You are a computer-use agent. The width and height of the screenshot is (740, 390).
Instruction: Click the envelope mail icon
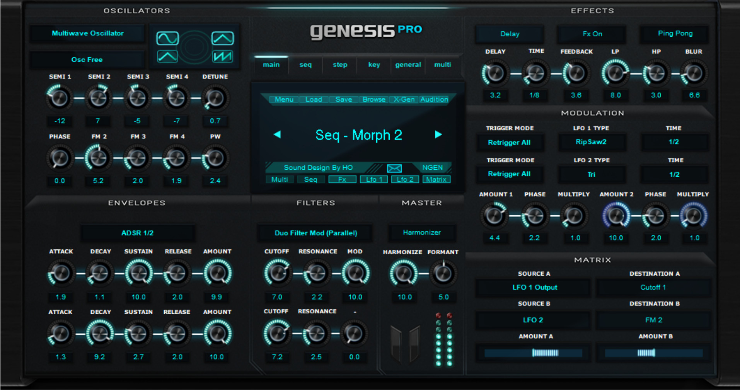point(394,168)
